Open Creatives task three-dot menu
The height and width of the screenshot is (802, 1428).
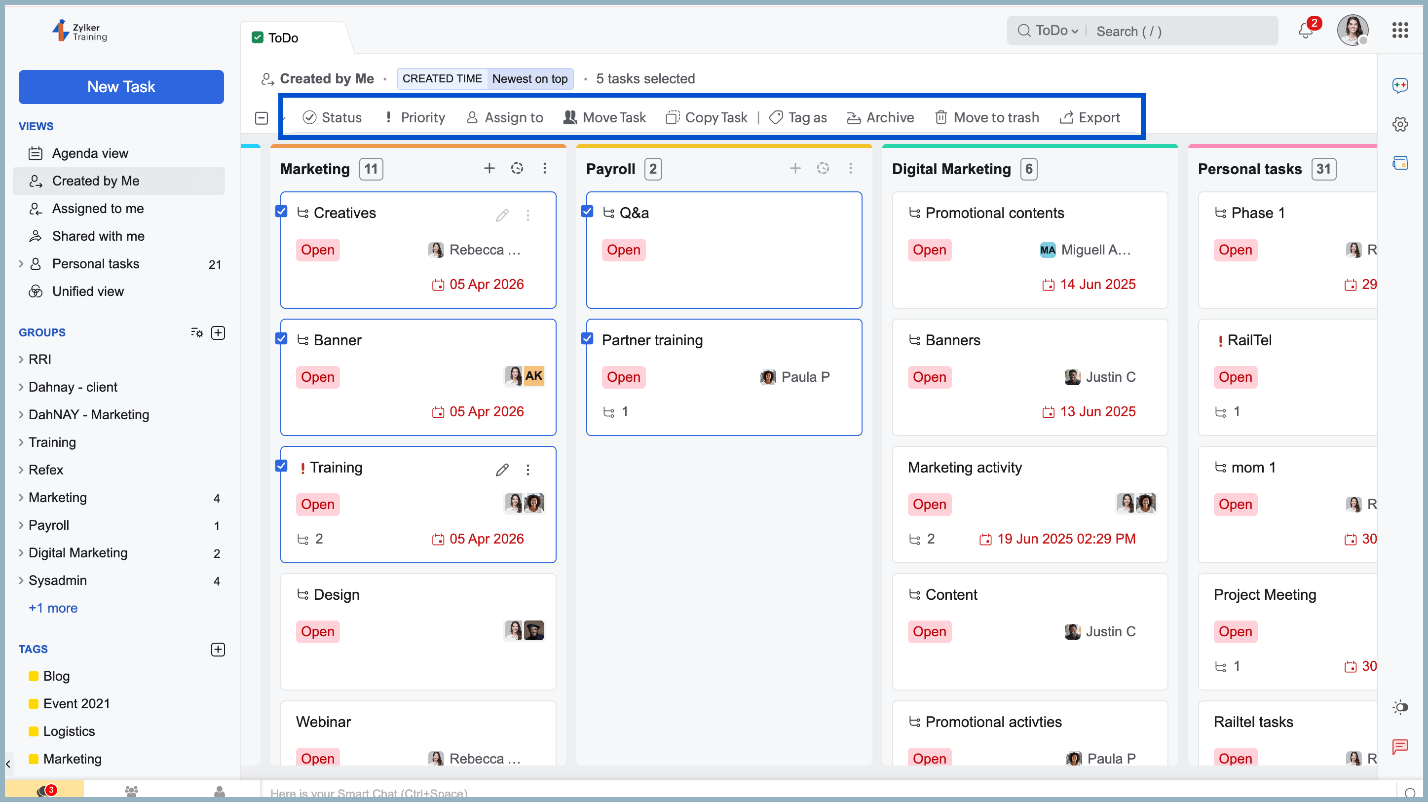tap(528, 215)
